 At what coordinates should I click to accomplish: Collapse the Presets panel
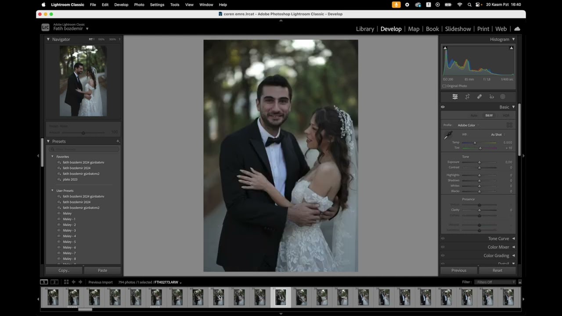point(48,141)
